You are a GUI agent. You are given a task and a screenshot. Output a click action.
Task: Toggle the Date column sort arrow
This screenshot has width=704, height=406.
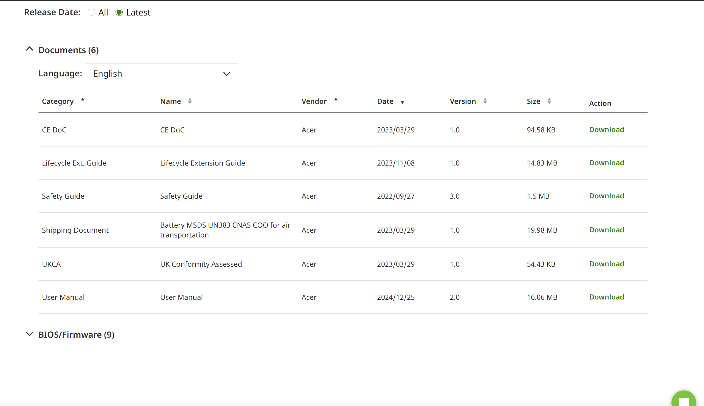click(402, 102)
